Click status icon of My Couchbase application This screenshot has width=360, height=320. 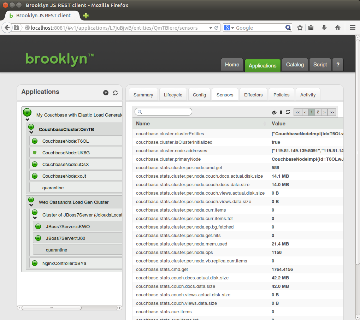click(27, 112)
